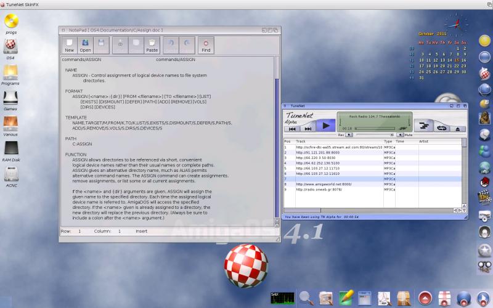Click the eject button in TuneNet

coord(457,128)
